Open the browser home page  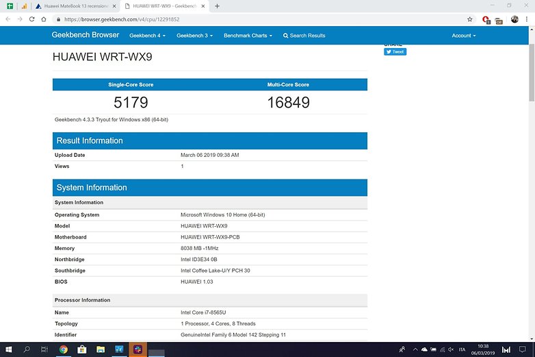click(x=44, y=19)
